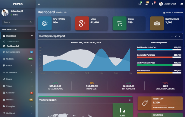
Task: Click the Inventory tag icon
Action: (145, 103)
